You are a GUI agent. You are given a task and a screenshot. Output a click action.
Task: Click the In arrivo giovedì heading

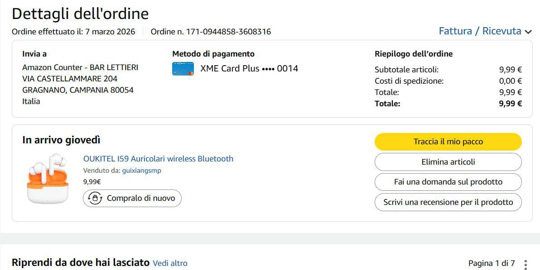point(61,140)
